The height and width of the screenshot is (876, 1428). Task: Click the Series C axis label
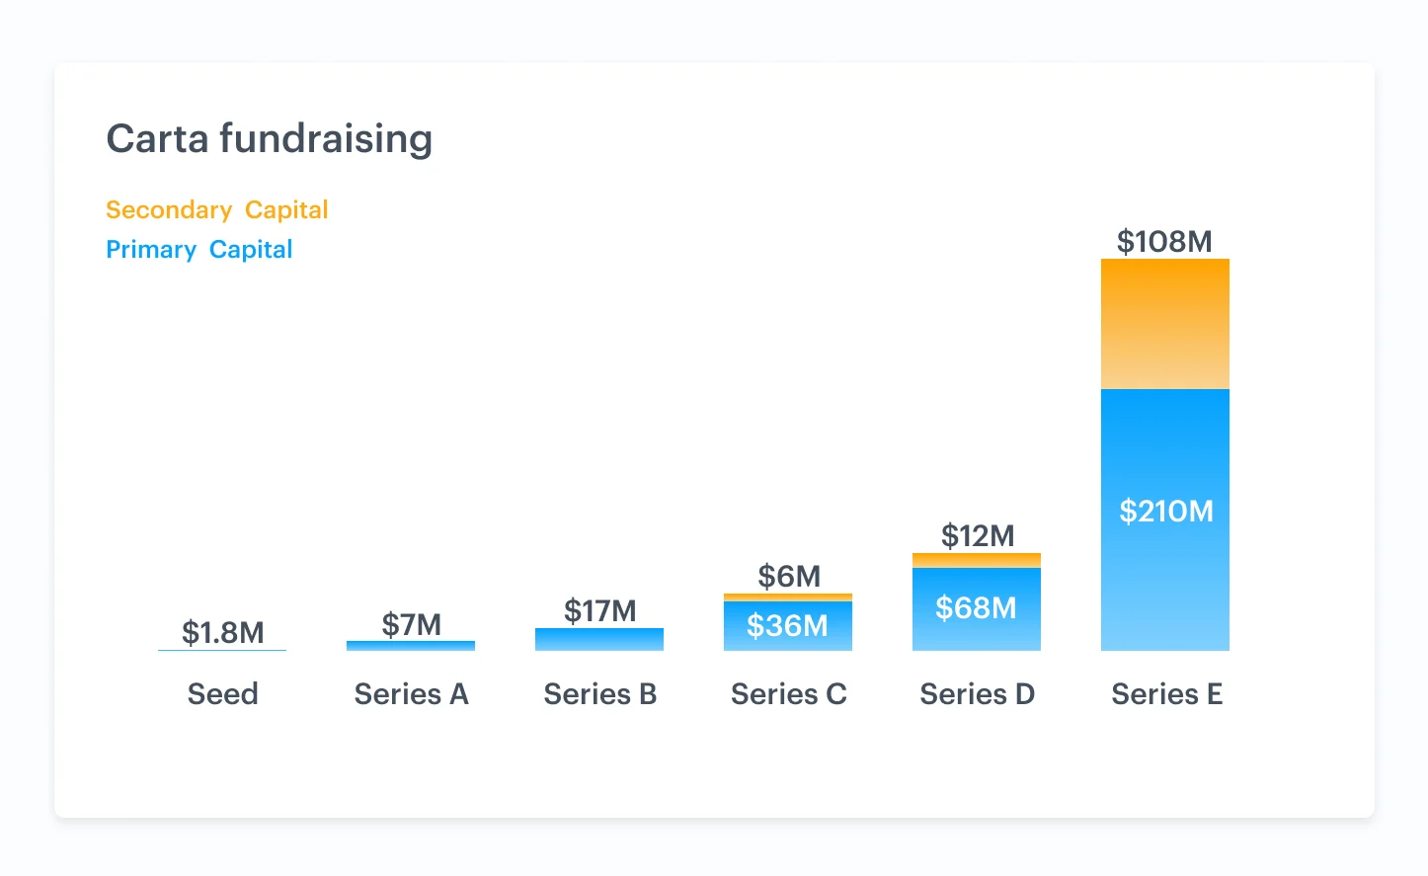pos(789,694)
